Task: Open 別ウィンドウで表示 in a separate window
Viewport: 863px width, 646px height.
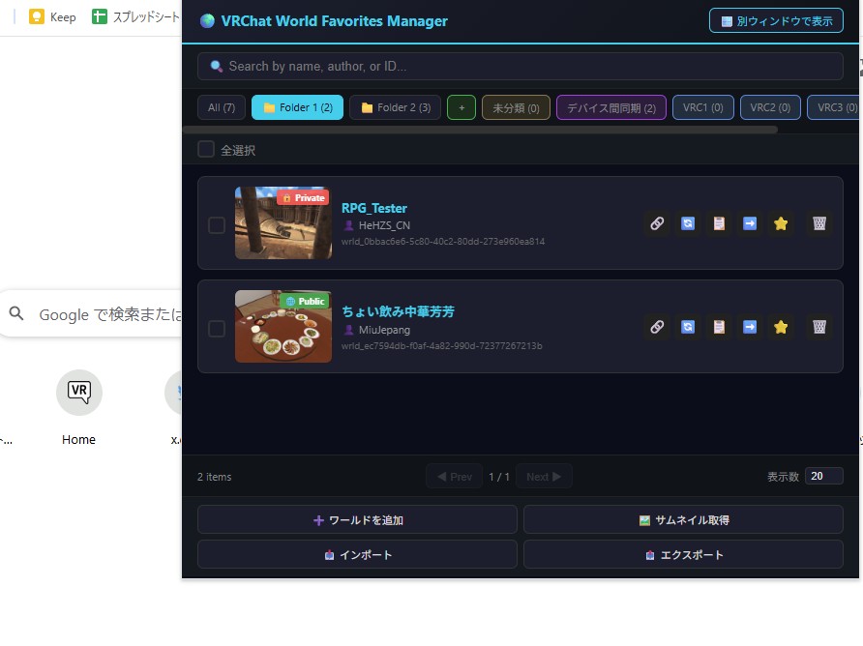Action: pyautogui.click(x=776, y=20)
